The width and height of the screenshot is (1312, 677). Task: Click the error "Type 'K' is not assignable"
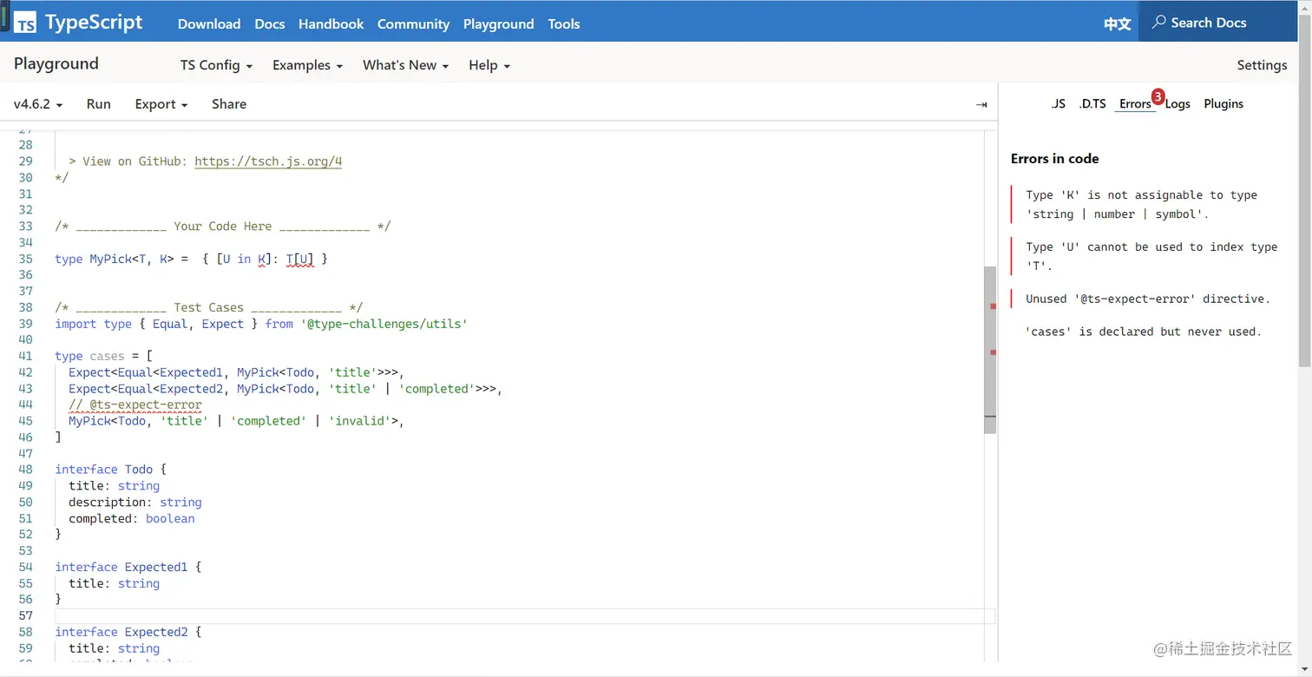1141,204
